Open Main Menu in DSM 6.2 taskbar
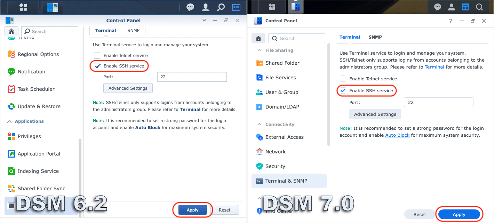Screen dimensions: 494x223 [23, 7]
